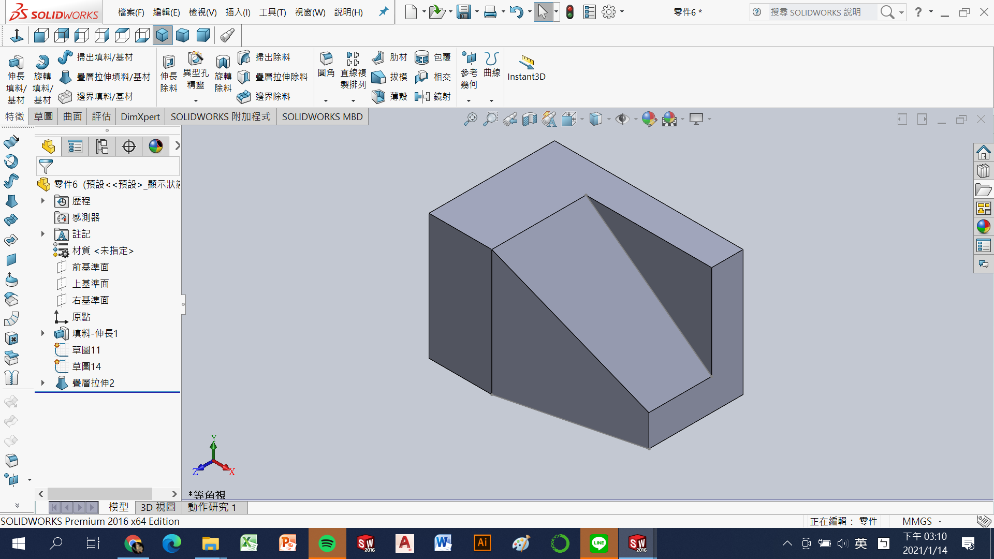The width and height of the screenshot is (994, 559).
Task: Click the Zoom to Fit magnifier icon
Action: click(x=470, y=119)
